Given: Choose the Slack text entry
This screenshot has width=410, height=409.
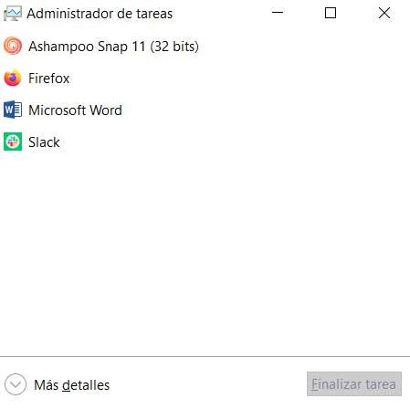Looking at the screenshot, I should coord(44,142).
